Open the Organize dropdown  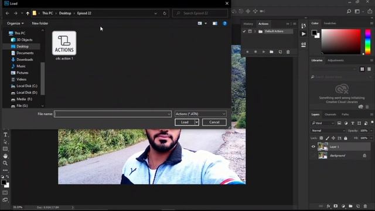click(15, 23)
